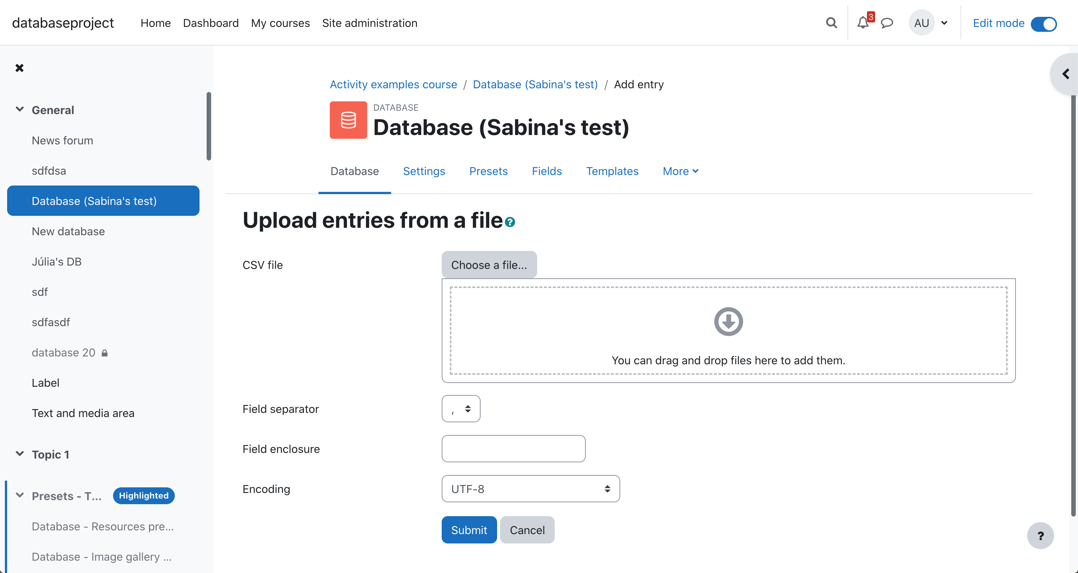Open Label item in sidebar
The image size is (1078, 573).
(x=45, y=383)
